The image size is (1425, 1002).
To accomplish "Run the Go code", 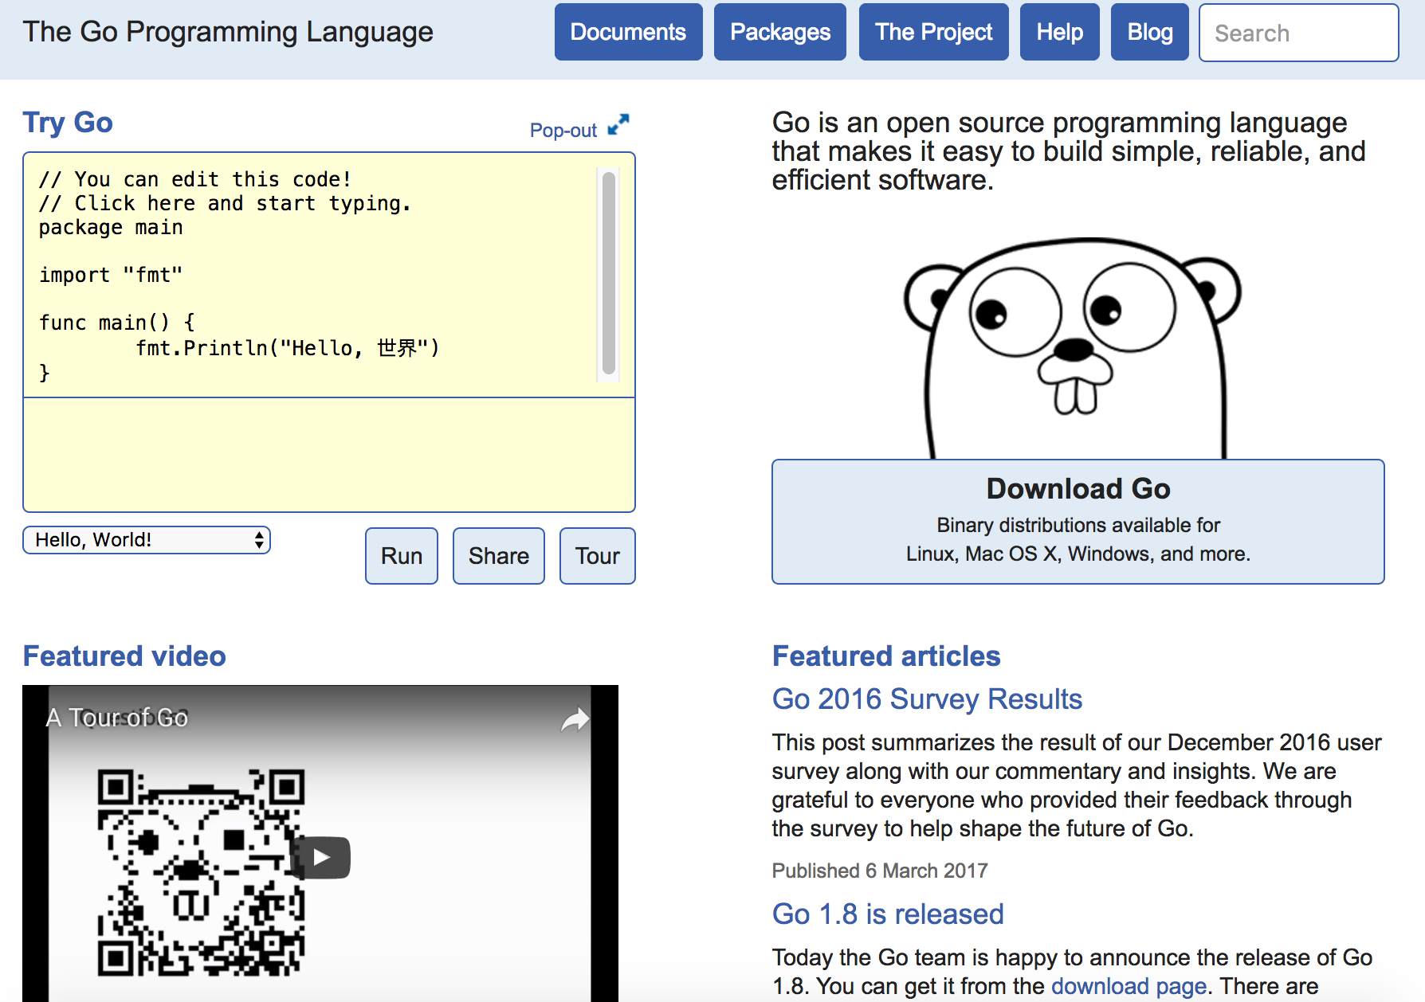I will (x=402, y=556).
